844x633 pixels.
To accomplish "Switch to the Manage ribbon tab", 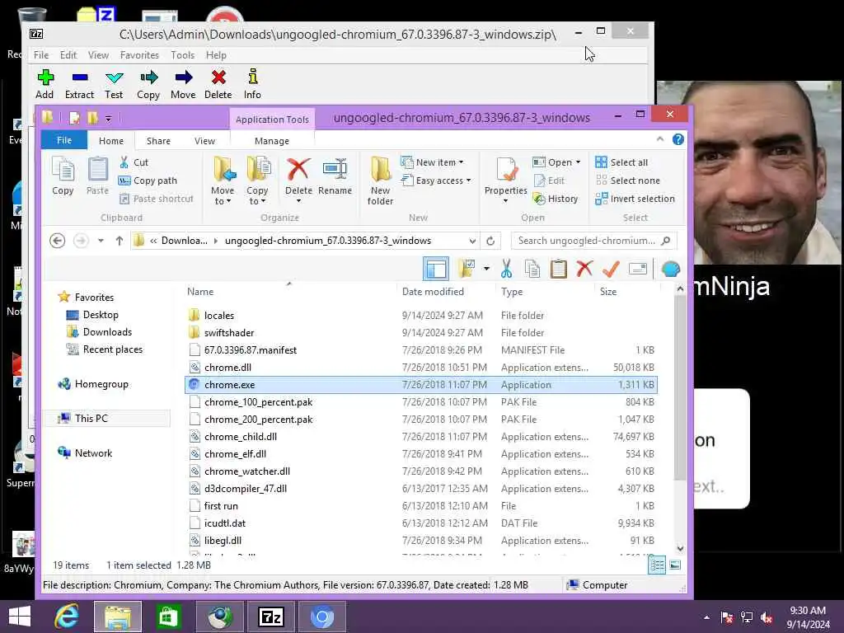I will (x=272, y=140).
